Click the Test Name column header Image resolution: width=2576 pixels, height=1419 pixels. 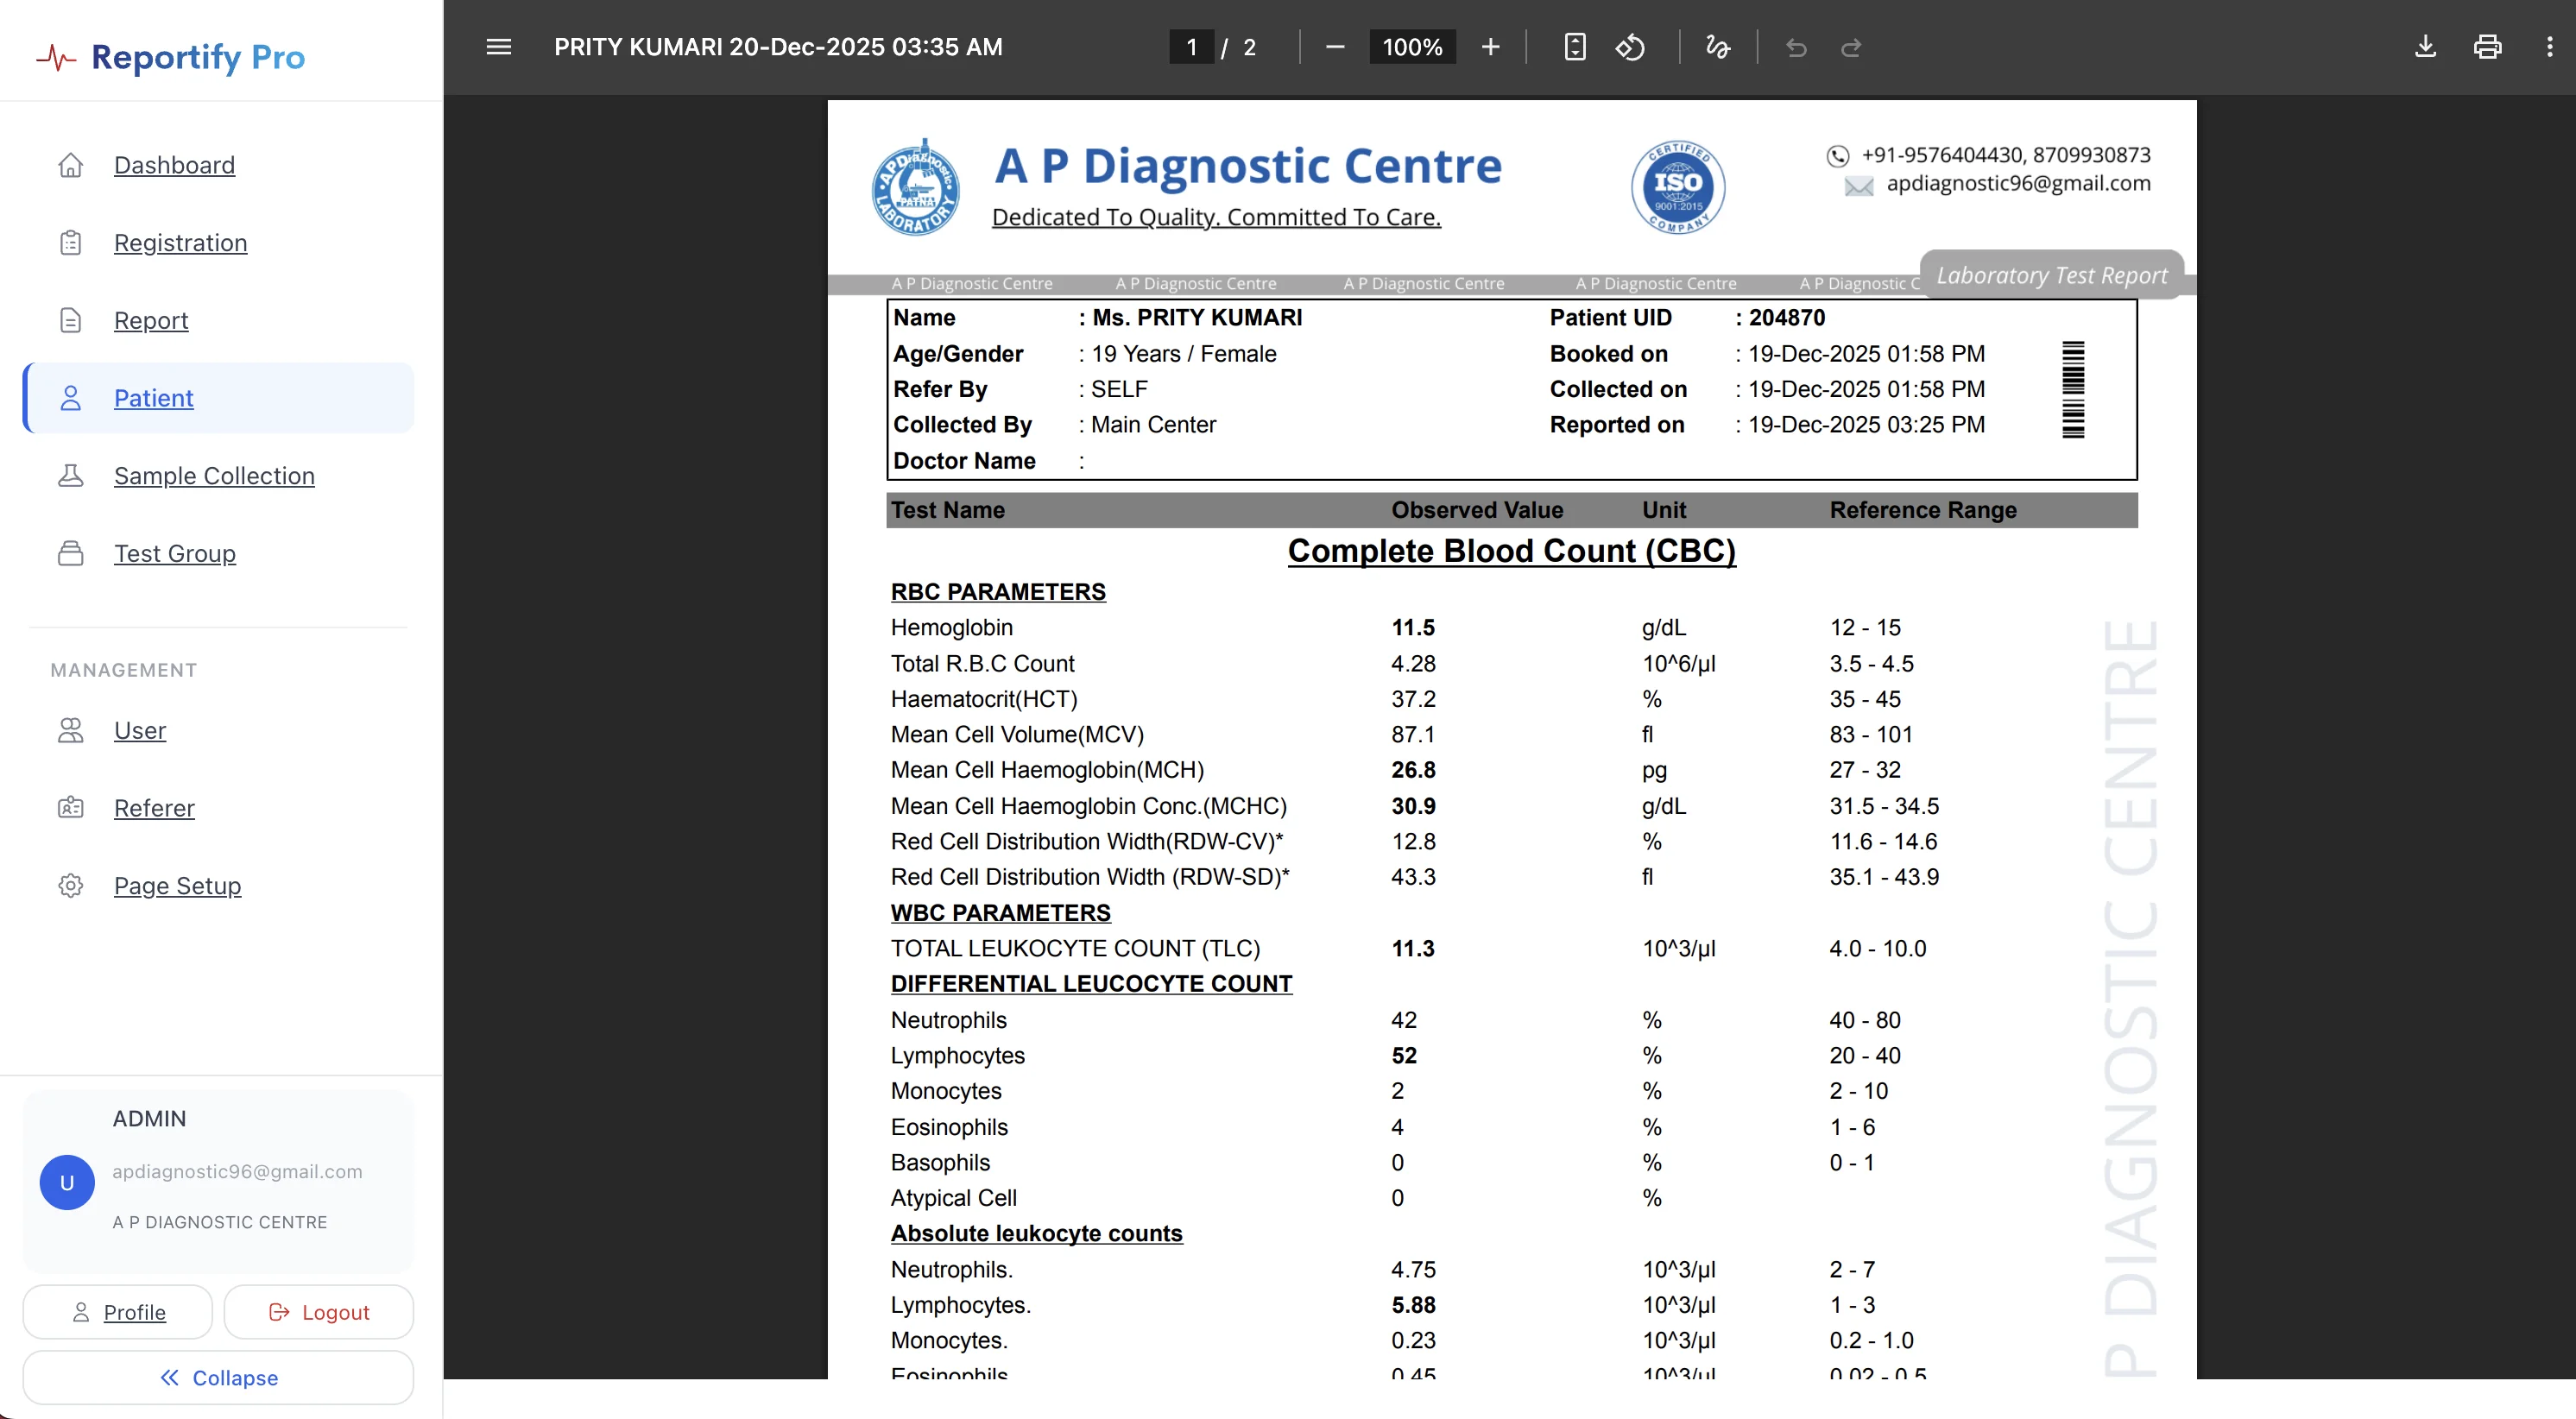[x=948, y=510]
